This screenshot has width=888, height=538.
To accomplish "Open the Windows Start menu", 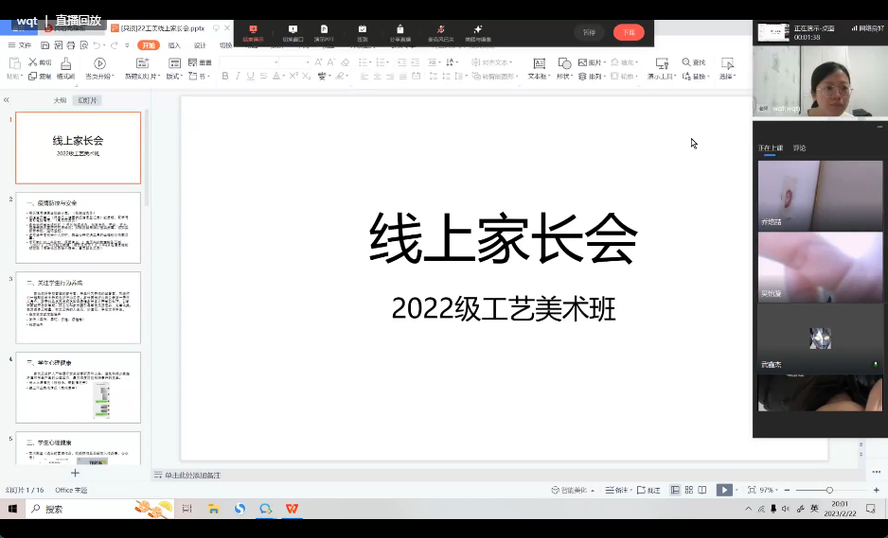I will coord(12,509).
